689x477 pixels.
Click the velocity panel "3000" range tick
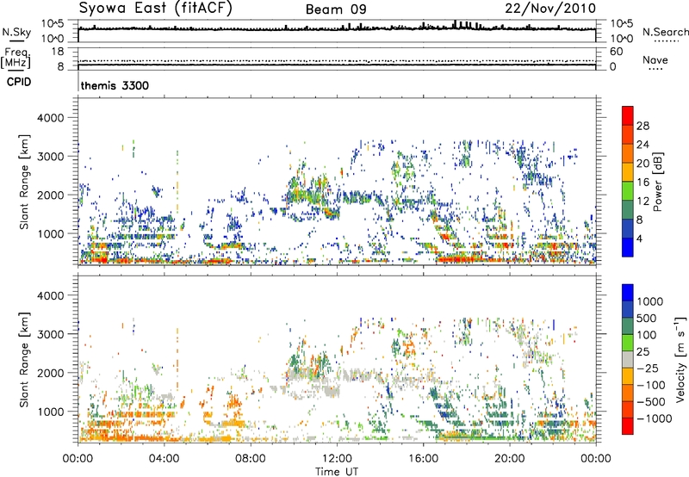50,334
